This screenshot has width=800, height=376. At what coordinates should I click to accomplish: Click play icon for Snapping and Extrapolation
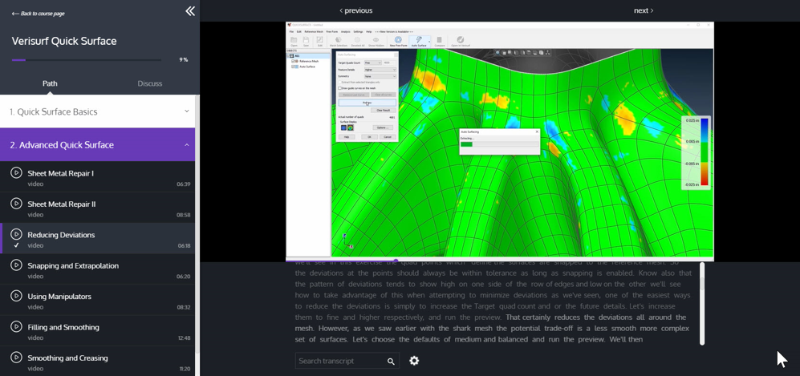[16, 265]
